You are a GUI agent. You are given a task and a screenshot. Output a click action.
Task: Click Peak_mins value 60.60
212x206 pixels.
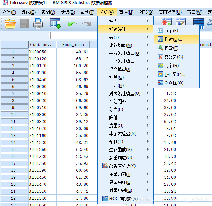coord(73,170)
